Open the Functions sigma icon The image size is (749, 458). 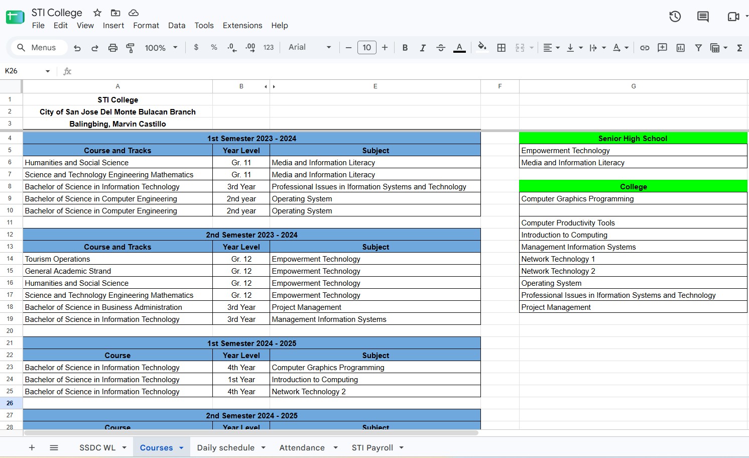point(739,48)
